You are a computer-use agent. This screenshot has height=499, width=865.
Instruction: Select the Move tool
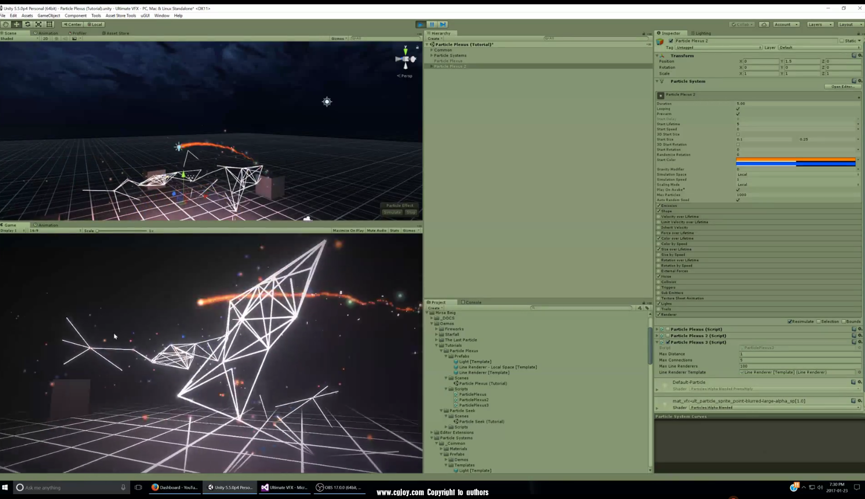pos(17,24)
